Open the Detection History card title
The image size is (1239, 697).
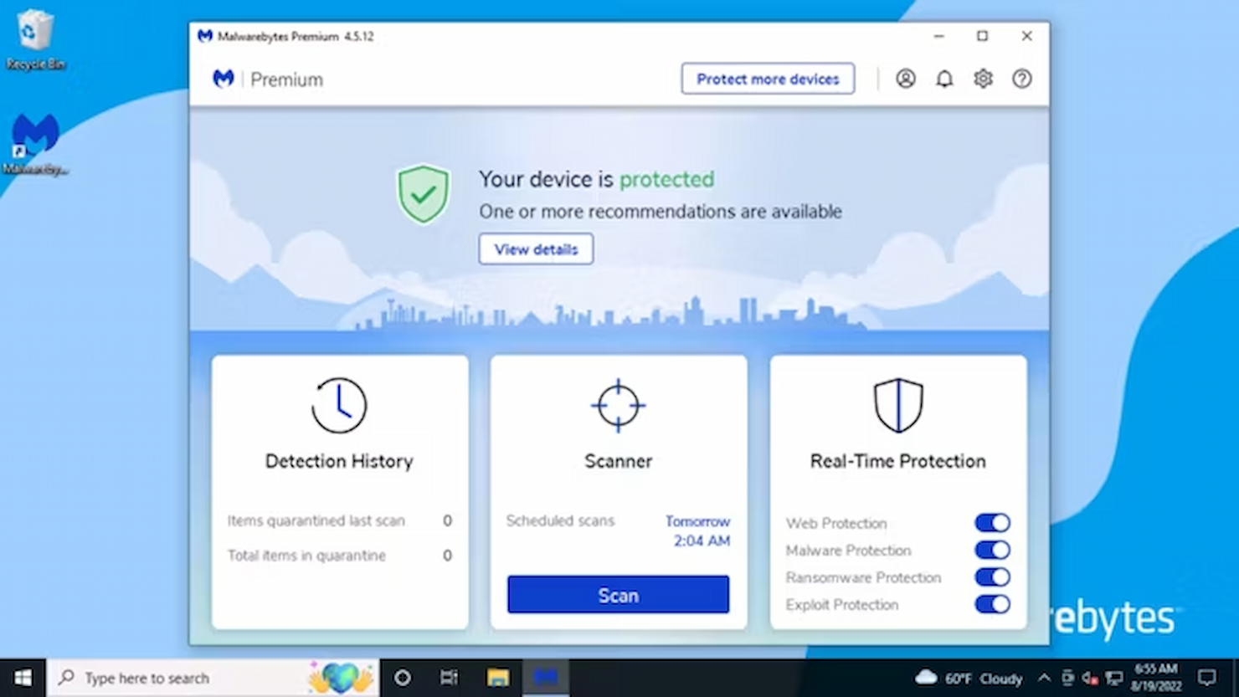pos(339,461)
